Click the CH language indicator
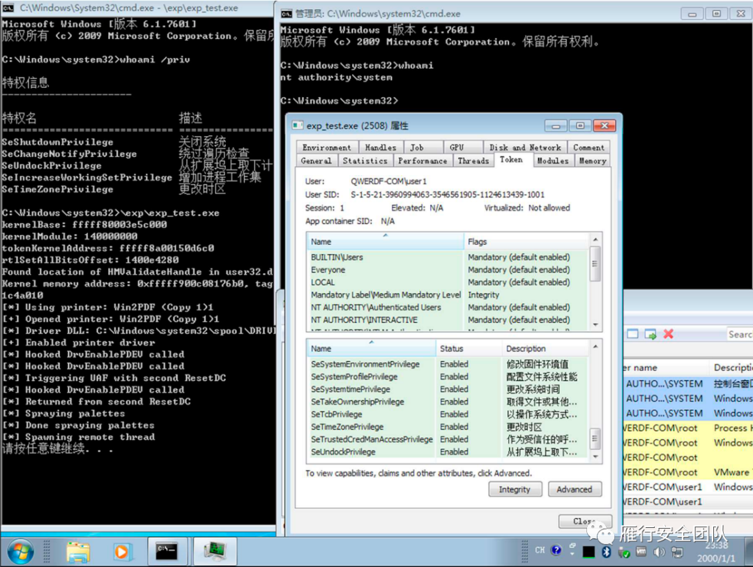 [x=540, y=550]
